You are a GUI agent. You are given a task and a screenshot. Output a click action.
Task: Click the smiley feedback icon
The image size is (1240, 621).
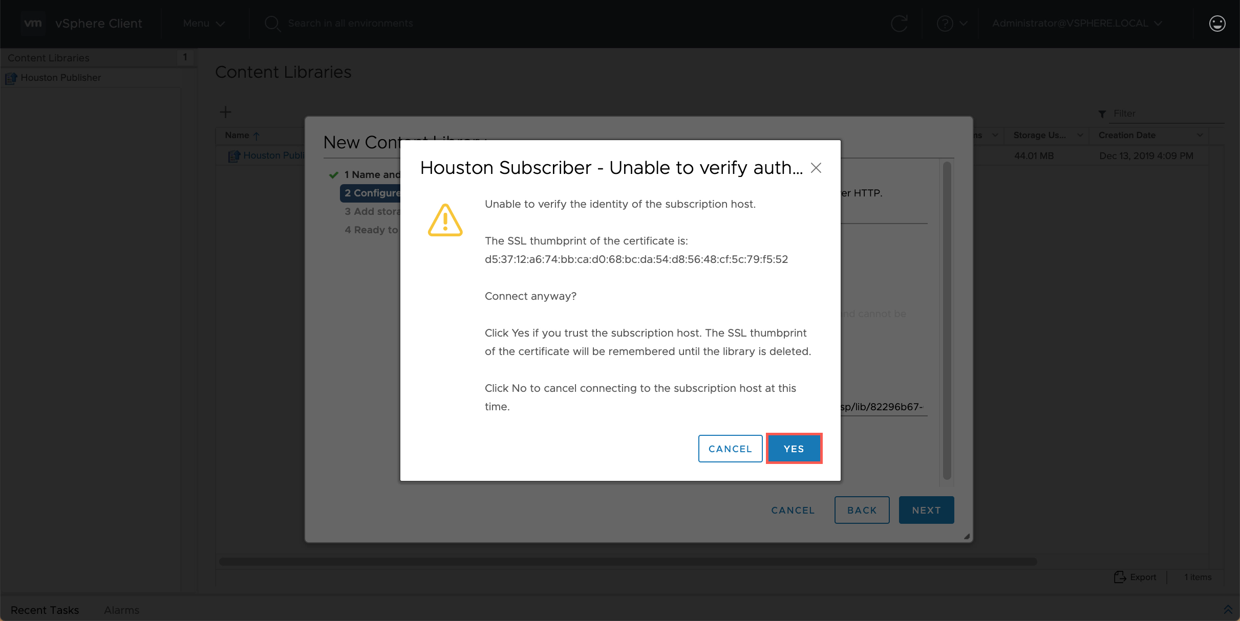click(1217, 24)
